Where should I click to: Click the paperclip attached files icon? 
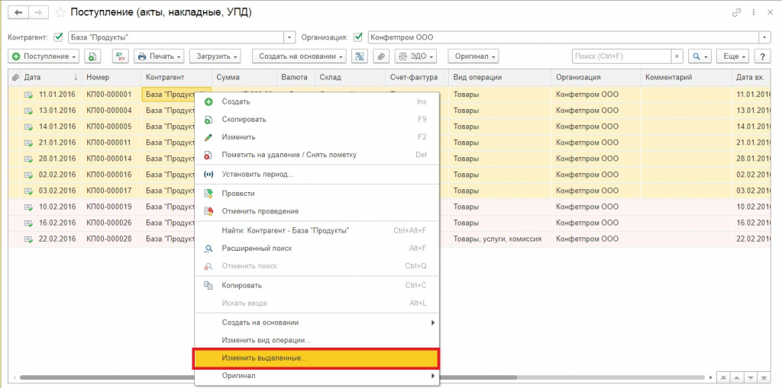[x=381, y=56]
